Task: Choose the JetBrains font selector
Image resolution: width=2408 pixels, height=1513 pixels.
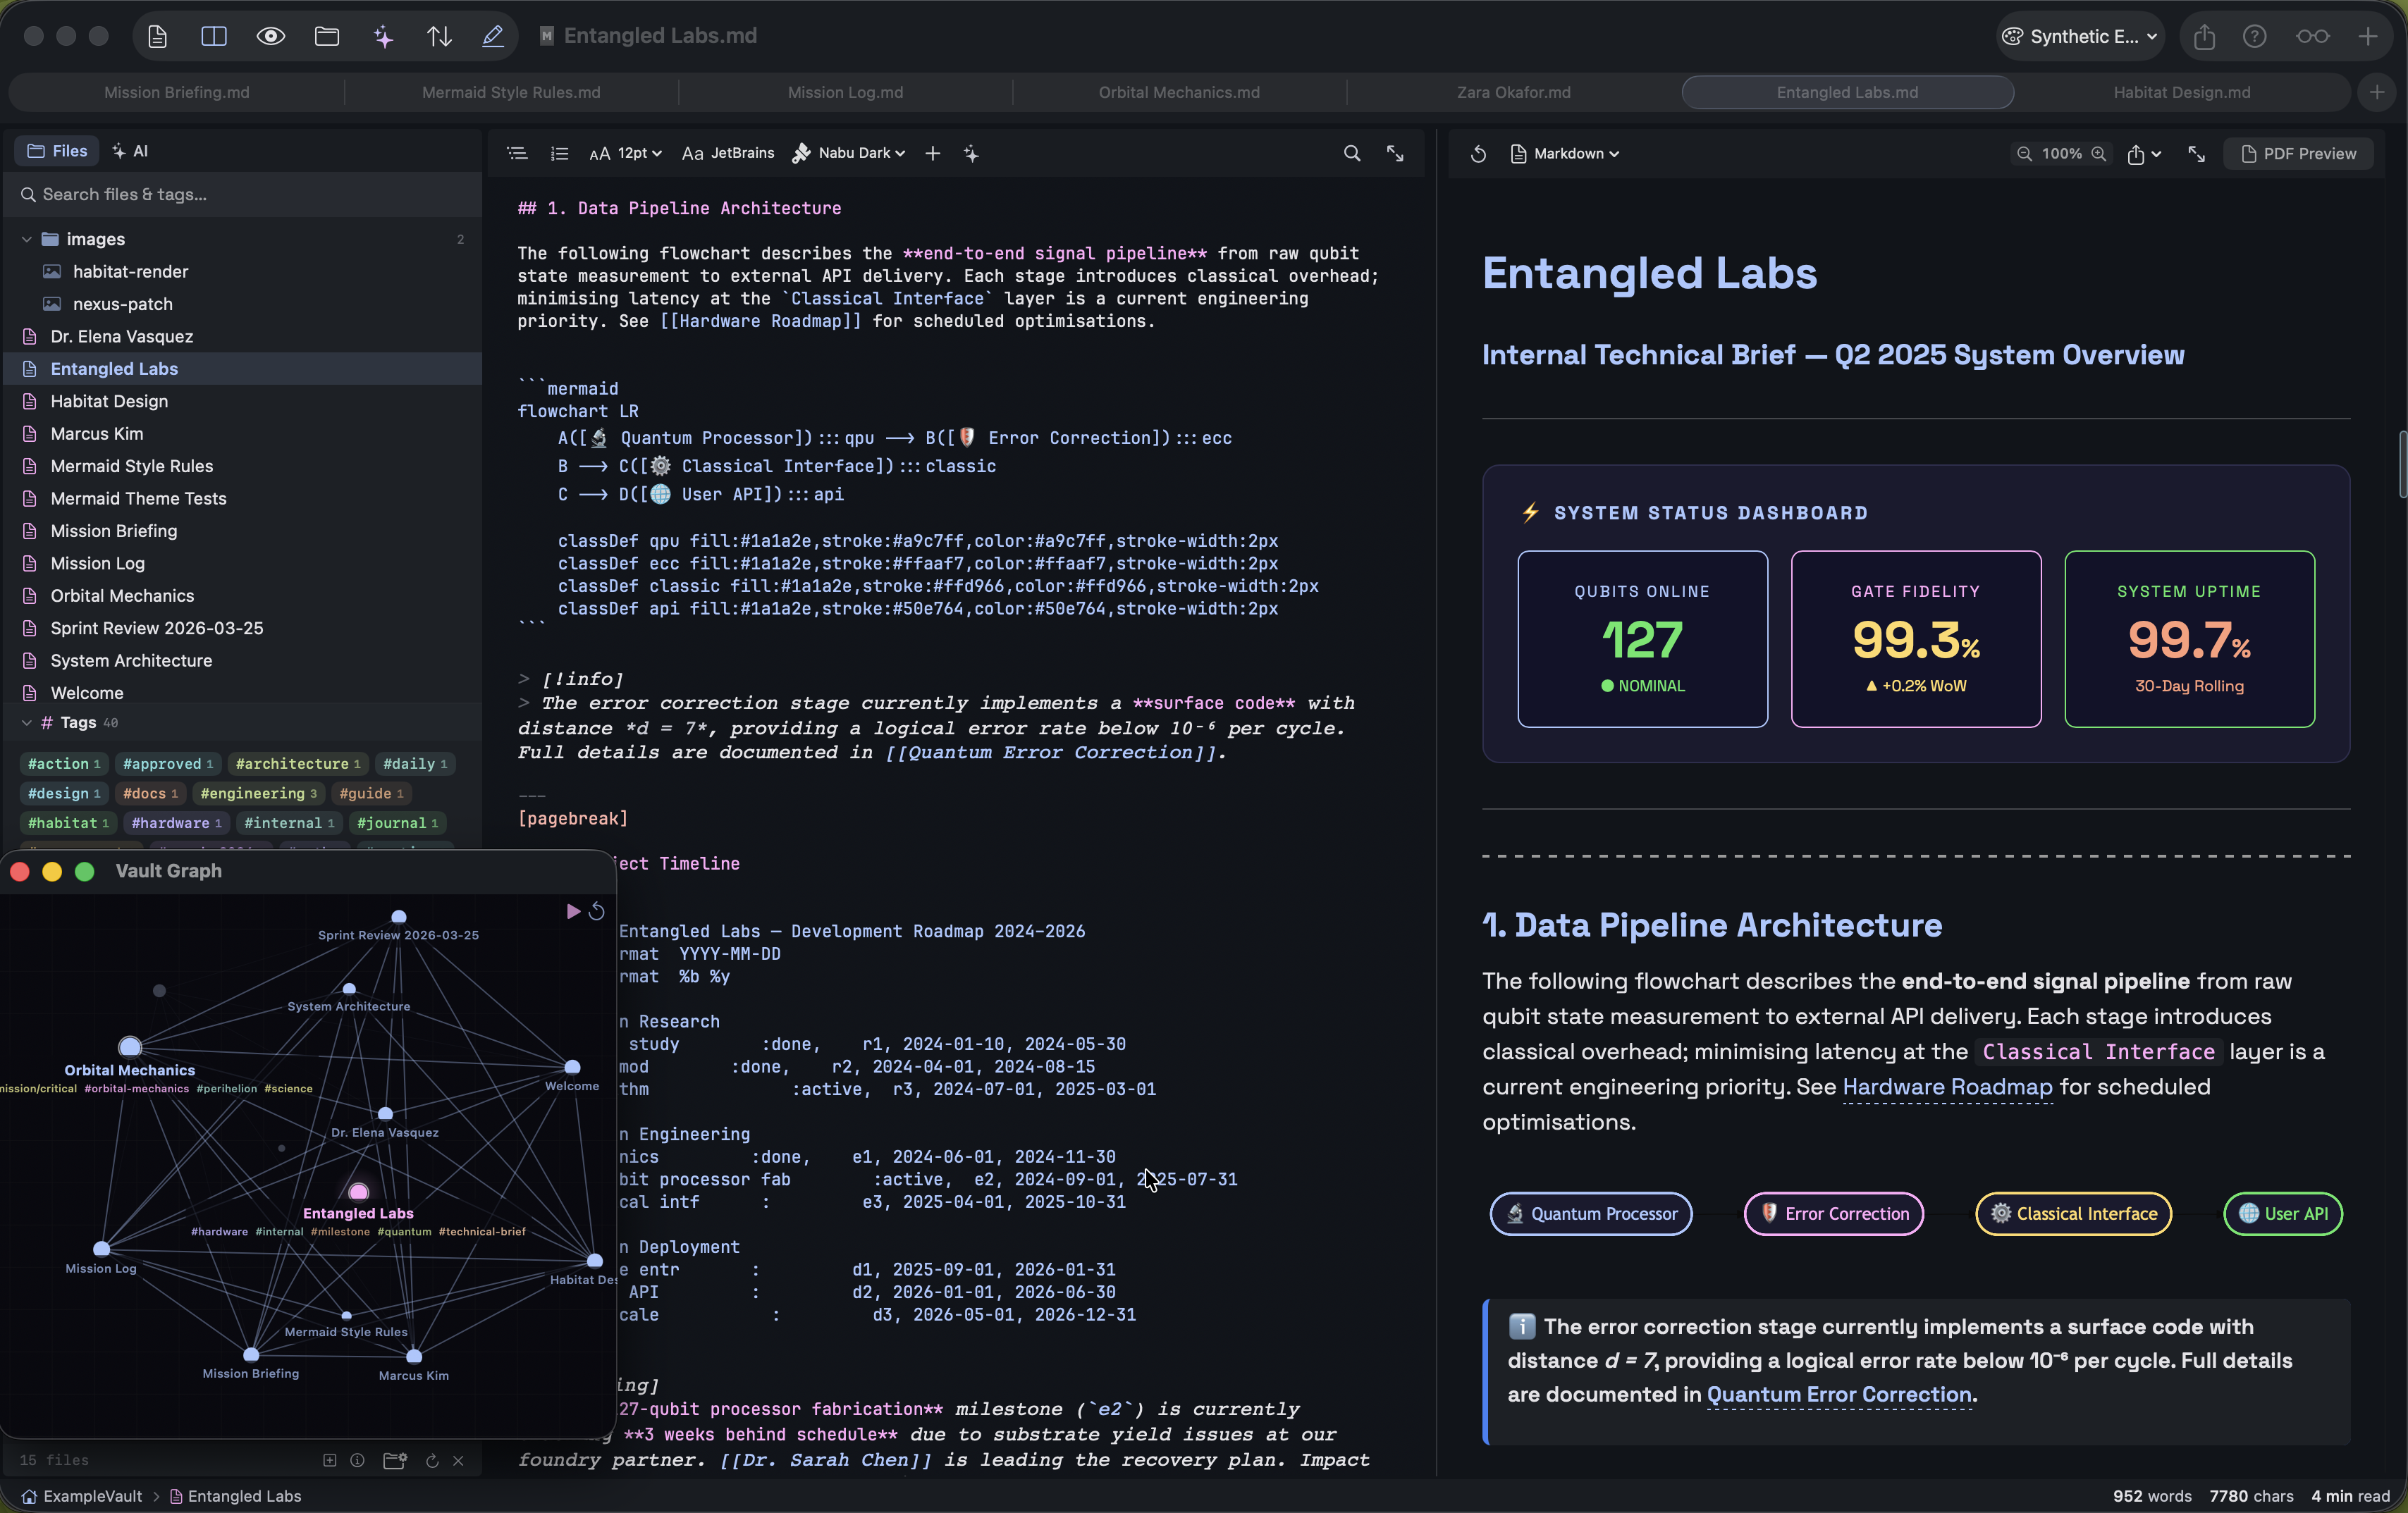Action: click(728, 153)
